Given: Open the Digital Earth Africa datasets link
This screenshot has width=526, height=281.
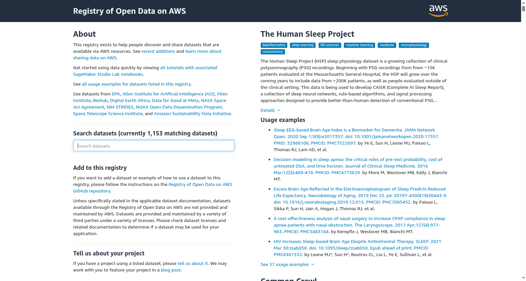Looking at the screenshot, I should [x=130, y=100].
